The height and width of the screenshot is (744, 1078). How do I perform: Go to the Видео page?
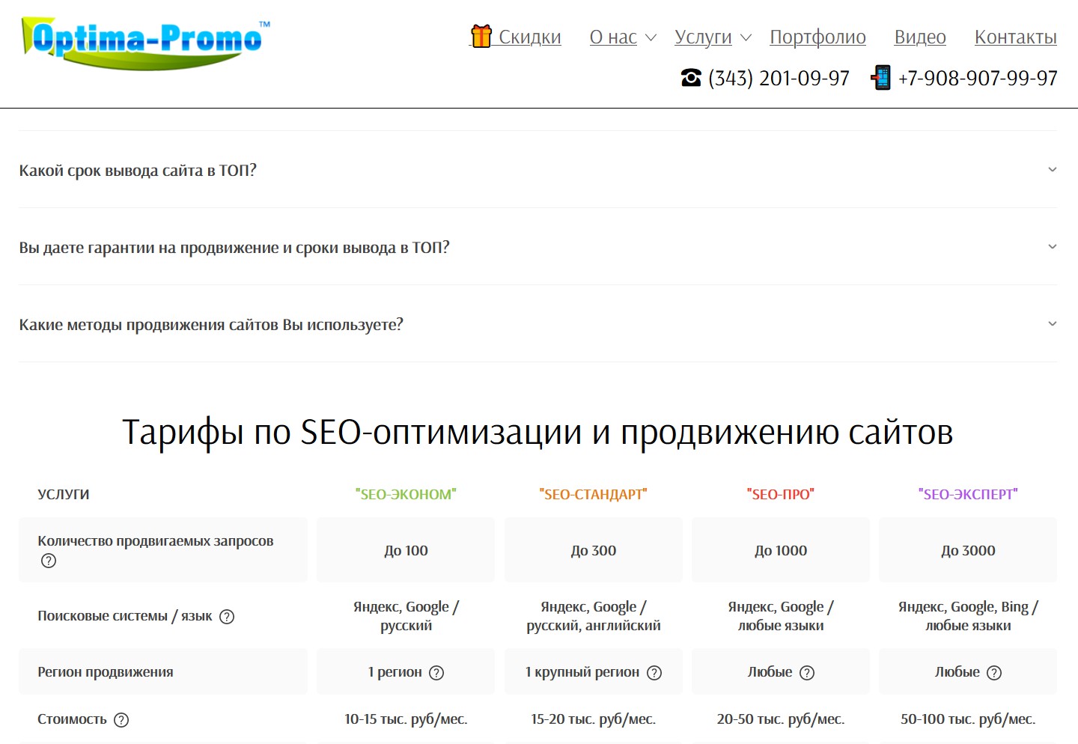(x=920, y=37)
